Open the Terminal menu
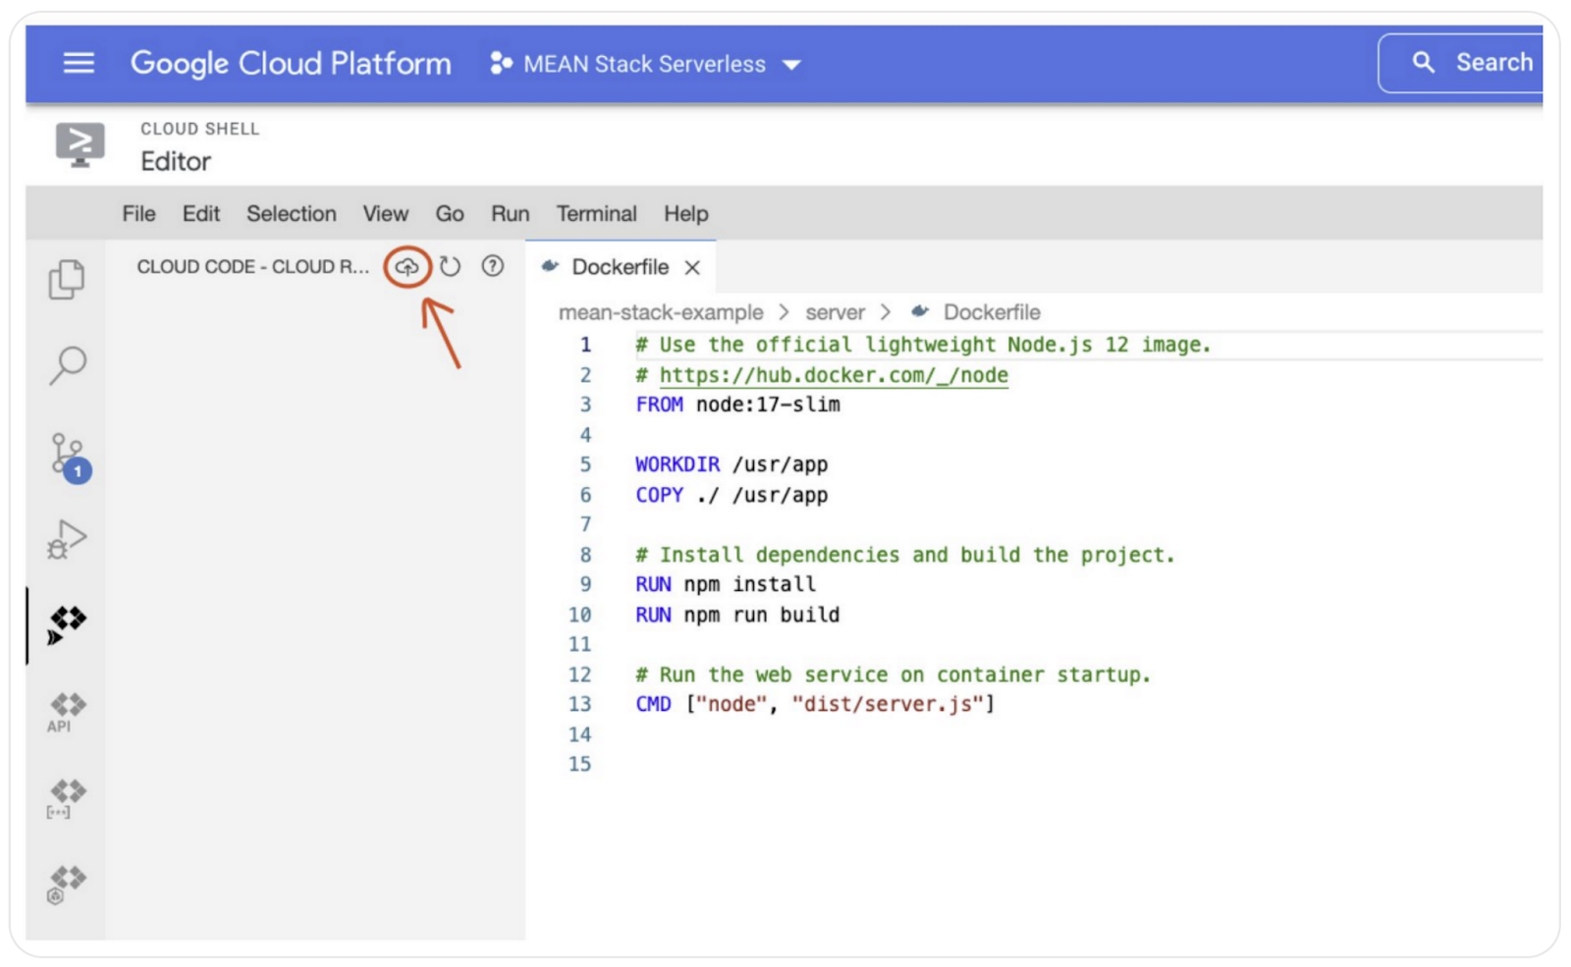1571x967 pixels. [596, 214]
